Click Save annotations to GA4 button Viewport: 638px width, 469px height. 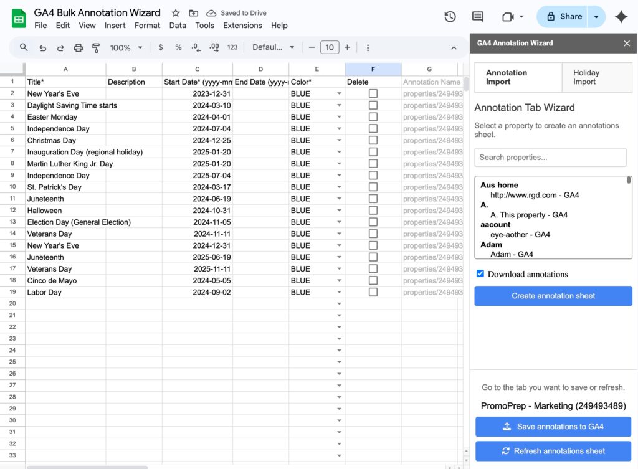[x=553, y=427]
